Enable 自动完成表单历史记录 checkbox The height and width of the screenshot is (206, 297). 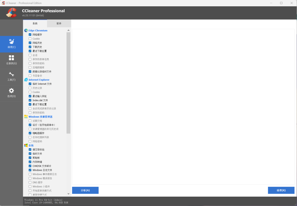30,108
